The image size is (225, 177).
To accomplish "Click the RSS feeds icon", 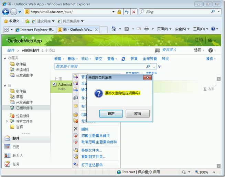I will [127, 29].
